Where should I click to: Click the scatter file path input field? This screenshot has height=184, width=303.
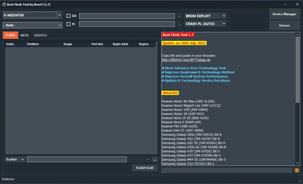pos(77,159)
